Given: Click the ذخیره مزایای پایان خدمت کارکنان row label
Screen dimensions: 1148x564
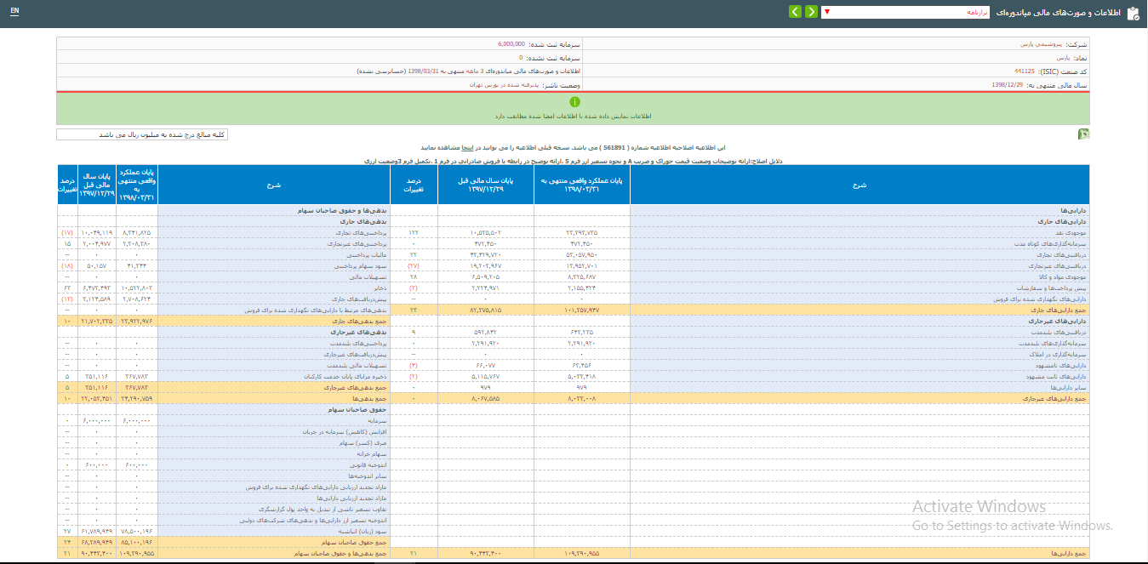Looking at the screenshot, I should [x=347, y=375].
